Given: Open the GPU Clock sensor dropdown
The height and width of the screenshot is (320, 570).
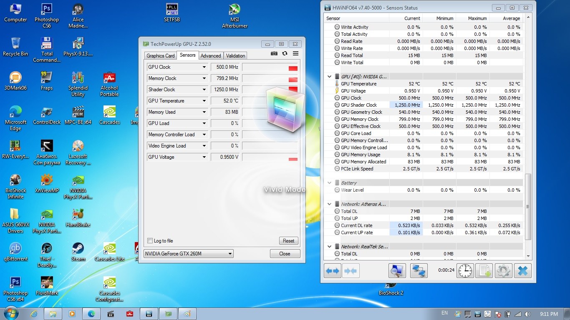Looking at the screenshot, I should [204, 67].
